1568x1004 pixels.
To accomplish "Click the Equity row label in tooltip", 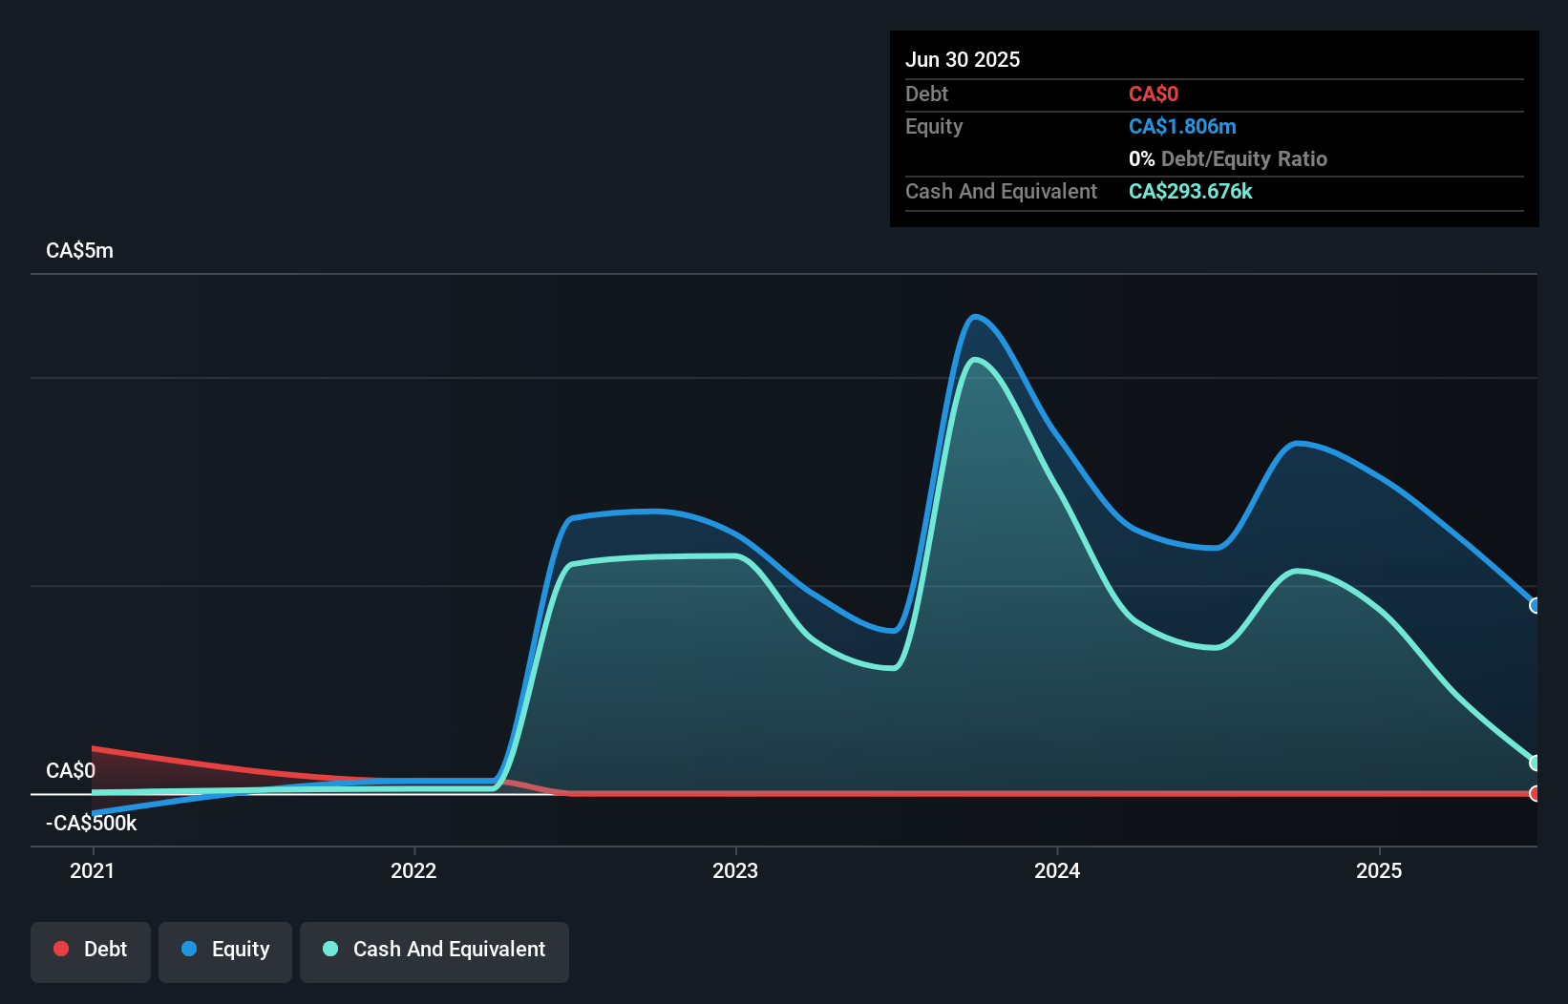I will [934, 126].
